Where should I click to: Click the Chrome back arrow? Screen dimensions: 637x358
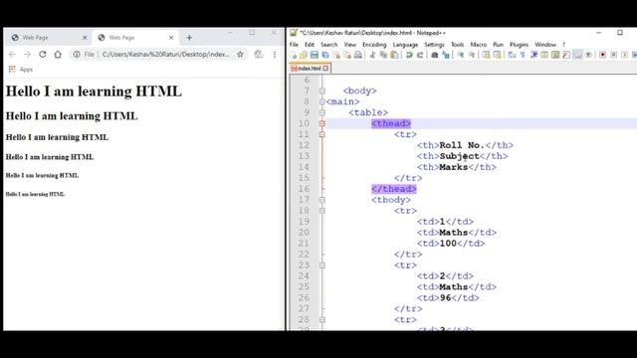point(12,54)
